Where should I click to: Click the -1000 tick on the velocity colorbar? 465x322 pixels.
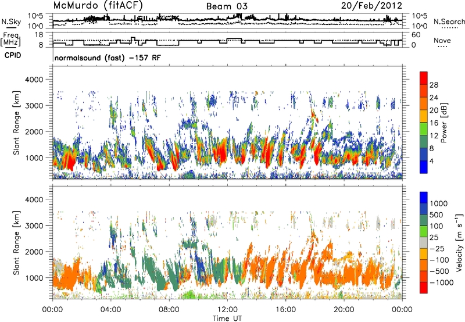tap(441, 282)
